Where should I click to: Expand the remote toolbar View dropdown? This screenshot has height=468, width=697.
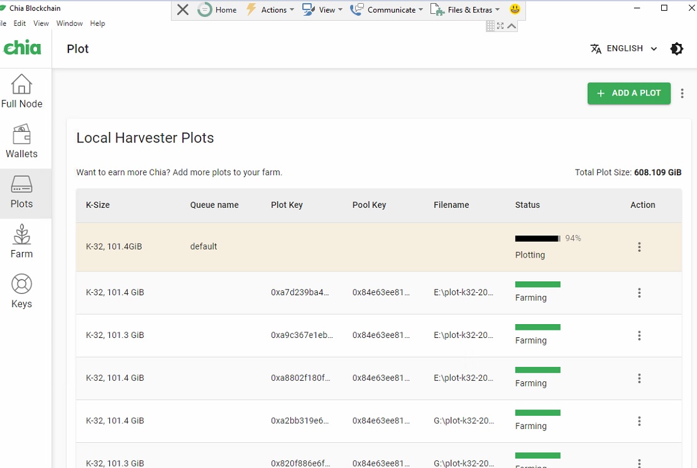[x=322, y=10]
